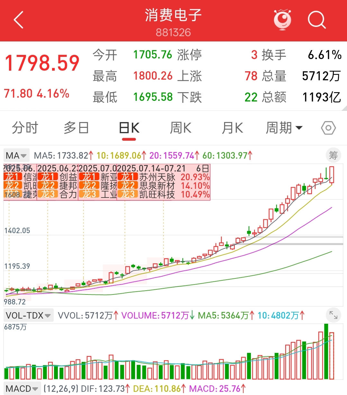
Task: Open the search magnifier icon
Action: (x=317, y=20)
